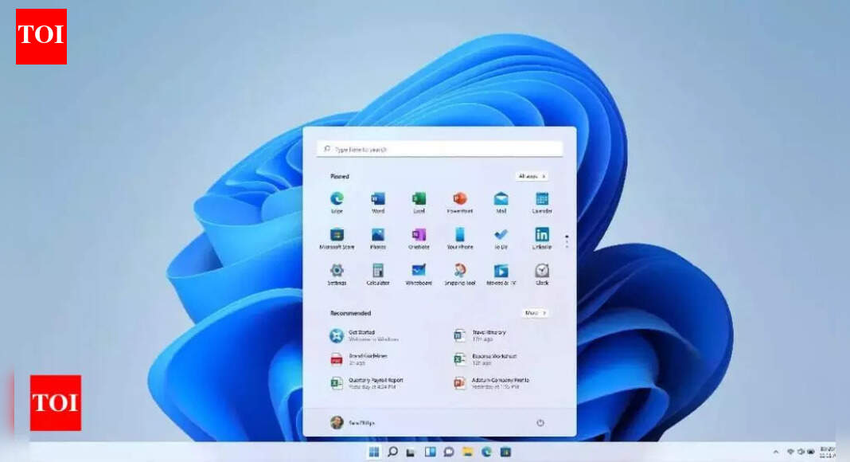Image resolution: width=850 pixels, height=462 pixels.
Task: Click the pinned apps page dots
Action: [x=567, y=241]
